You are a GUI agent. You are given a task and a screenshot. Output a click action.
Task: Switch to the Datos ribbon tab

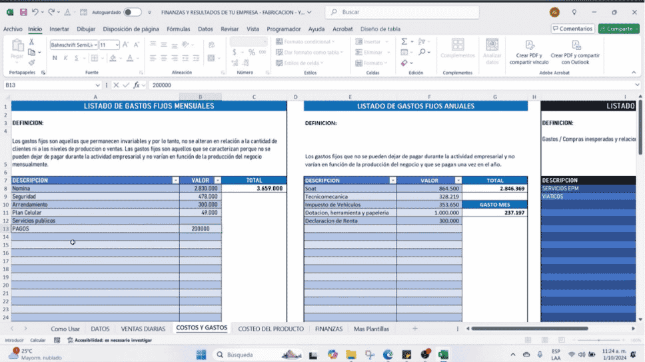[205, 29]
